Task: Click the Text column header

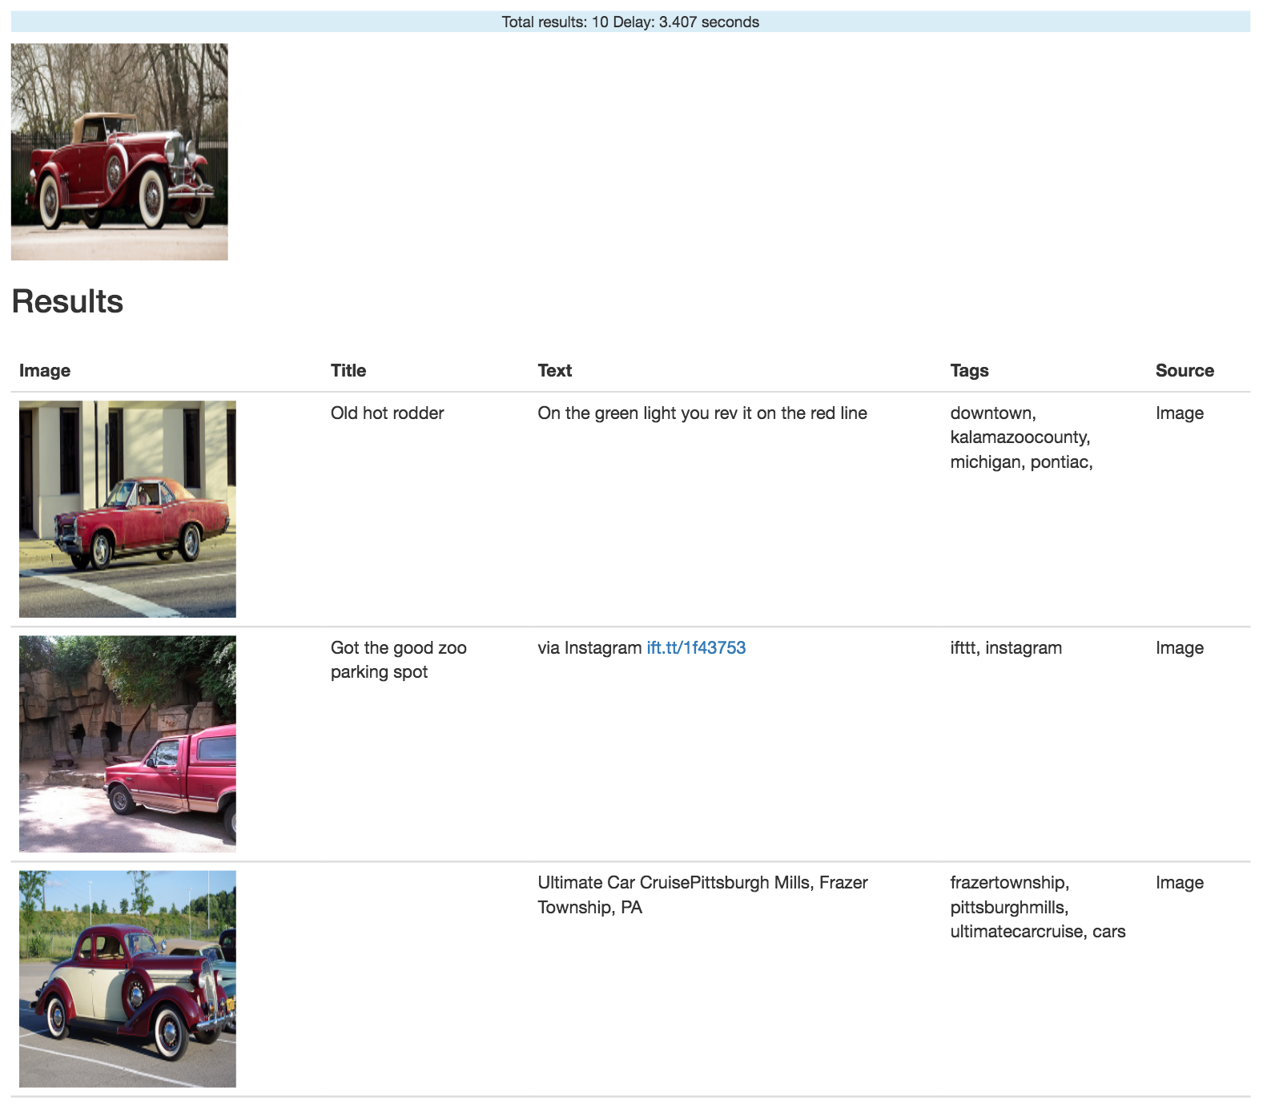Action: click(554, 370)
